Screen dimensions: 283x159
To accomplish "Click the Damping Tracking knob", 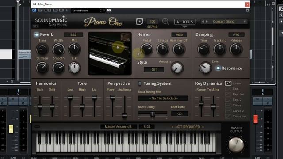I will coord(220,49).
